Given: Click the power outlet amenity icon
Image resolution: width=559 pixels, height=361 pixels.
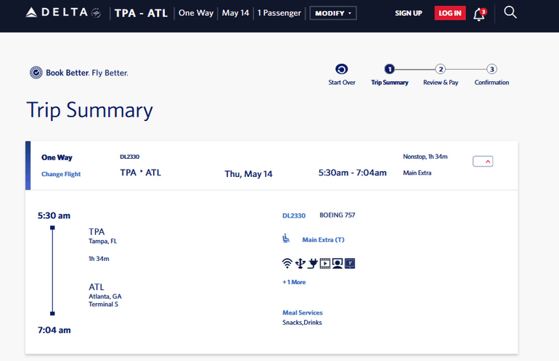Looking at the screenshot, I should (x=313, y=263).
